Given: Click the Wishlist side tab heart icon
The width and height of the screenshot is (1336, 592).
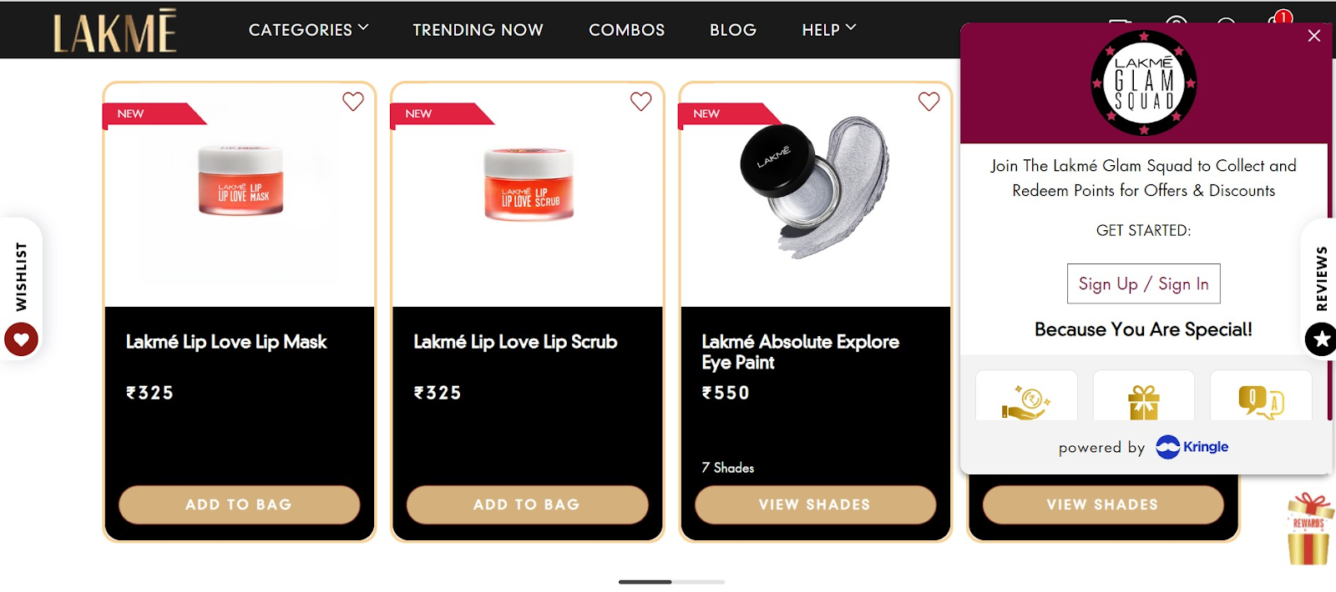Looking at the screenshot, I should [22, 339].
